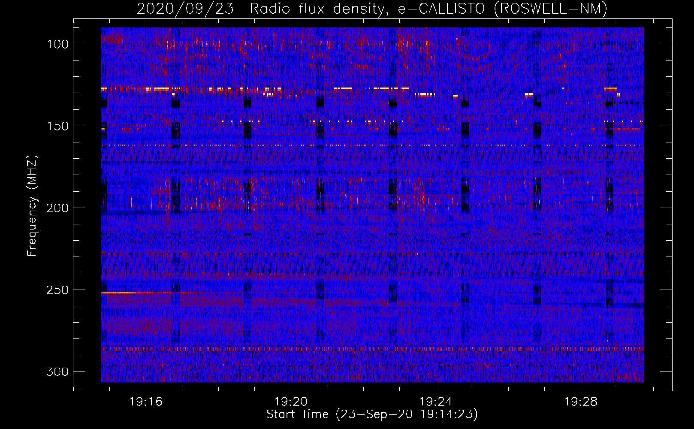
Task: Click the 150 frequency tick label
Action: pyautogui.click(x=57, y=126)
